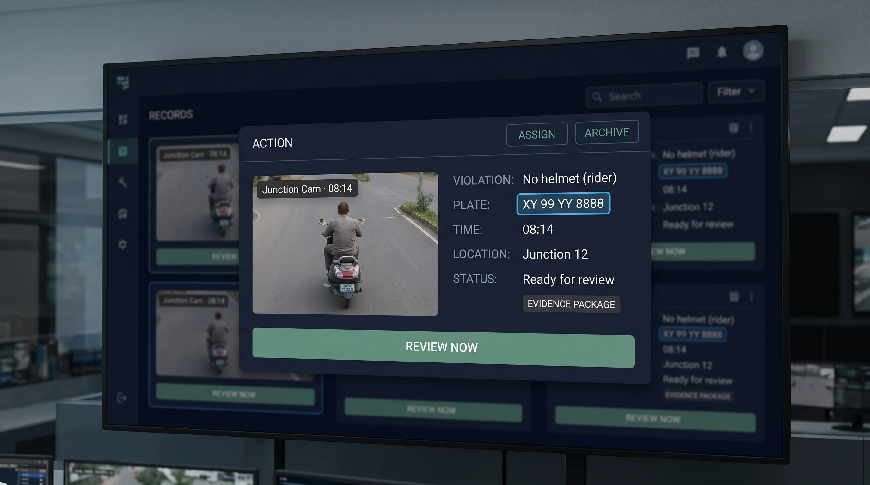Image resolution: width=870 pixels, height=485 pixels.
Task: Click Junction 12 on upper right card
Action: [688, 207]
